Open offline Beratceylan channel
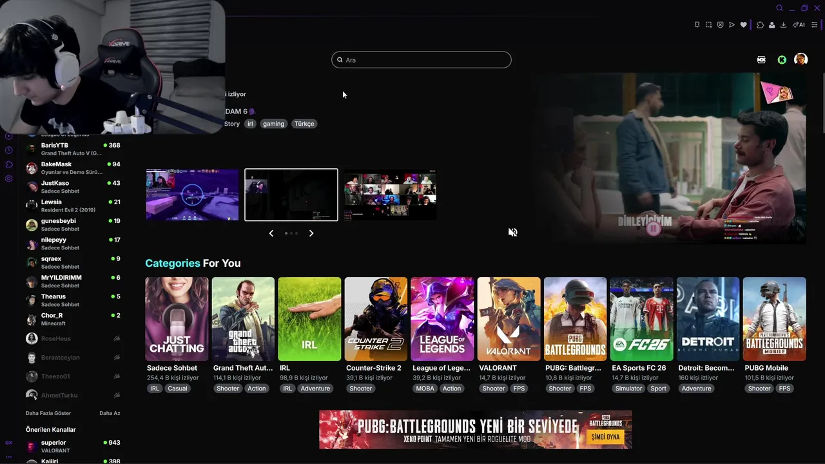 [73, 357]
